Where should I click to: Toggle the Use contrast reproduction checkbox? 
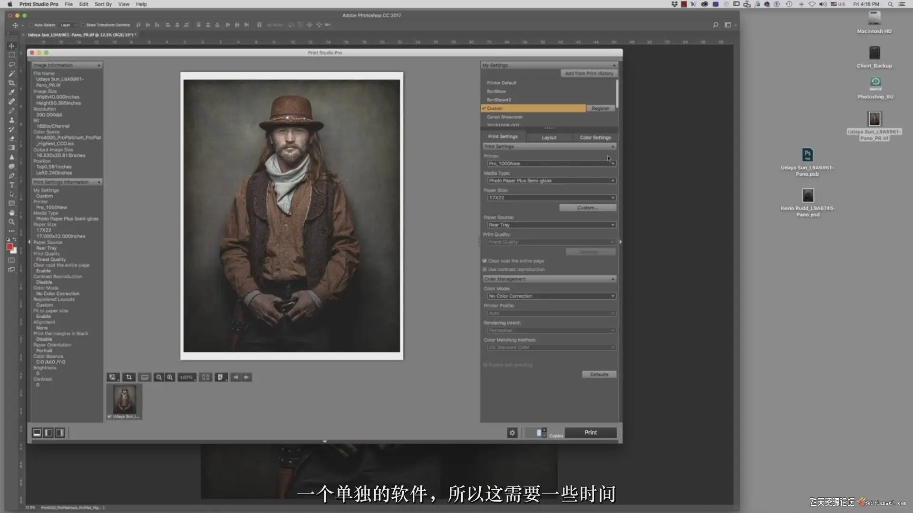(x=485, y=269)
